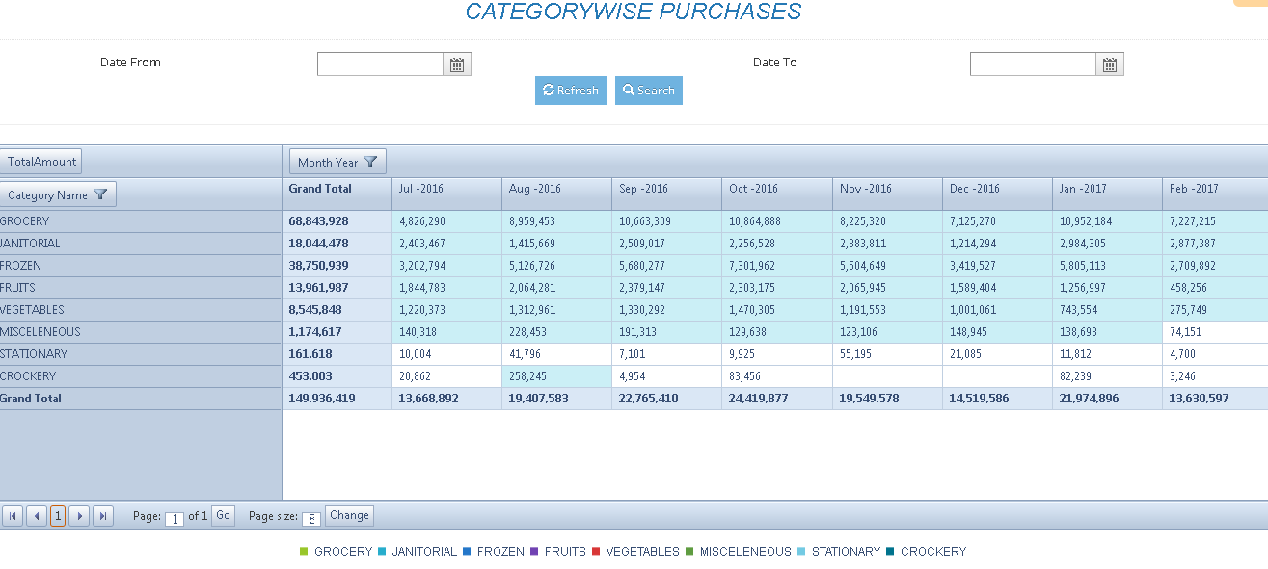Click the Month Year filter funnel icon
Viewport: 1268px width, 569px height.
pos(370,162)
